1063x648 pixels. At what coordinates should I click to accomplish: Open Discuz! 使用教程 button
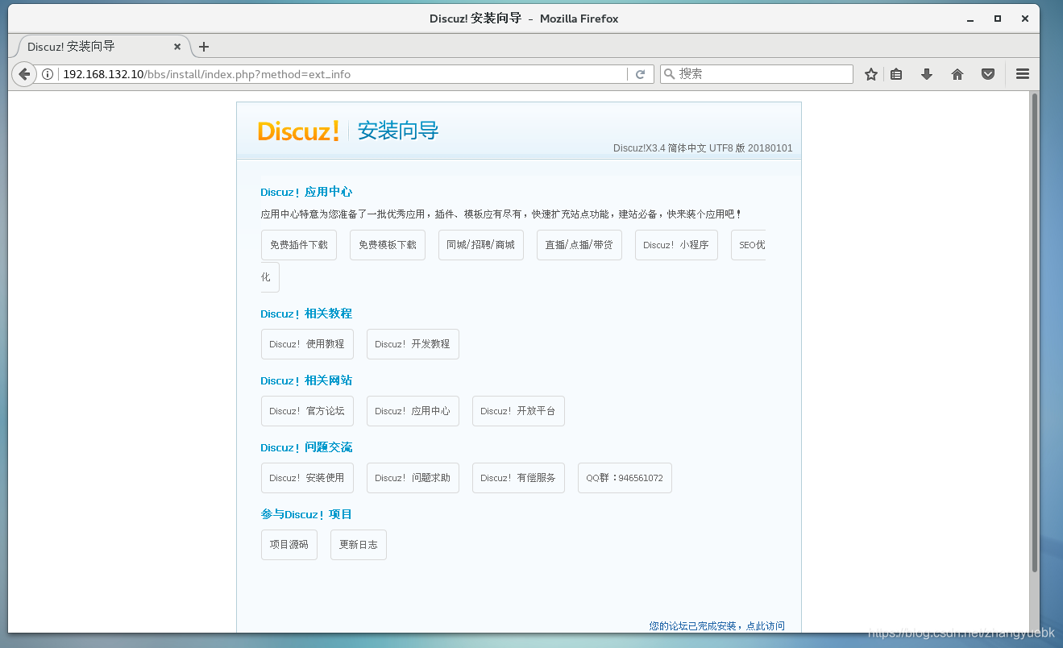(307, 344)
